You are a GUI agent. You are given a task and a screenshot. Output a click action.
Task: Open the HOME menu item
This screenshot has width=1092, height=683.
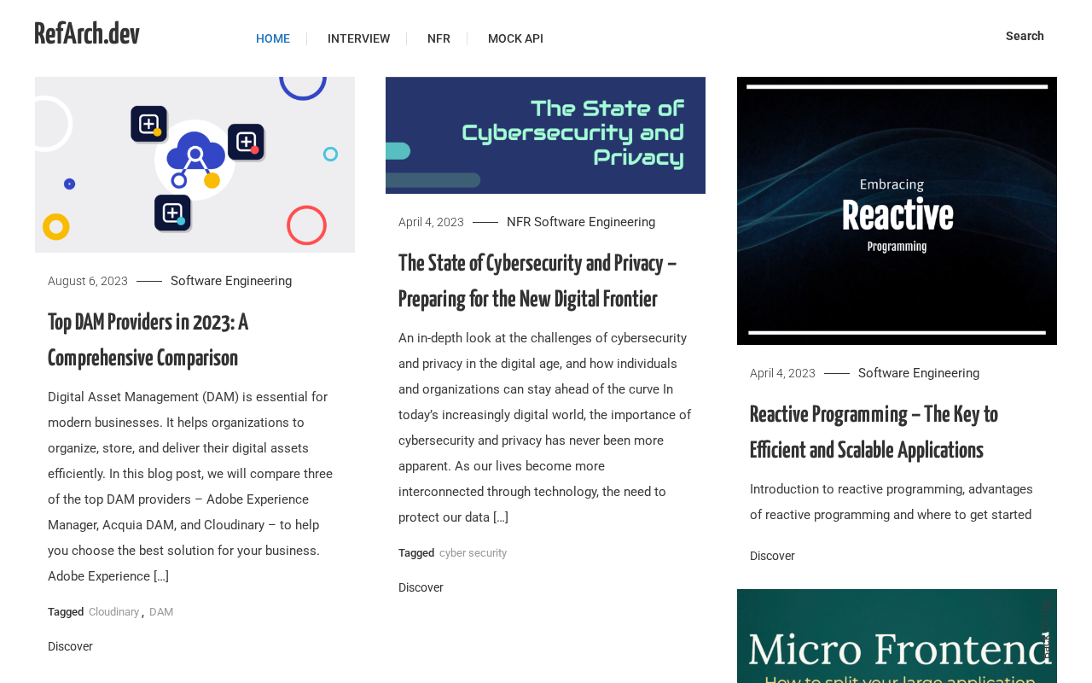click(x=273, y=38)
